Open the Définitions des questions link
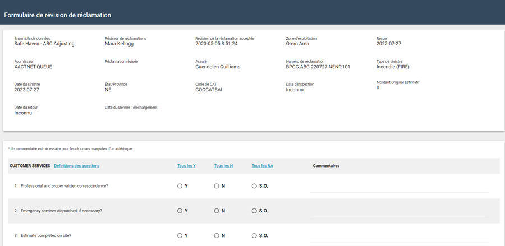The height and width of the screenshot is (246, 505). pos(77,166)
